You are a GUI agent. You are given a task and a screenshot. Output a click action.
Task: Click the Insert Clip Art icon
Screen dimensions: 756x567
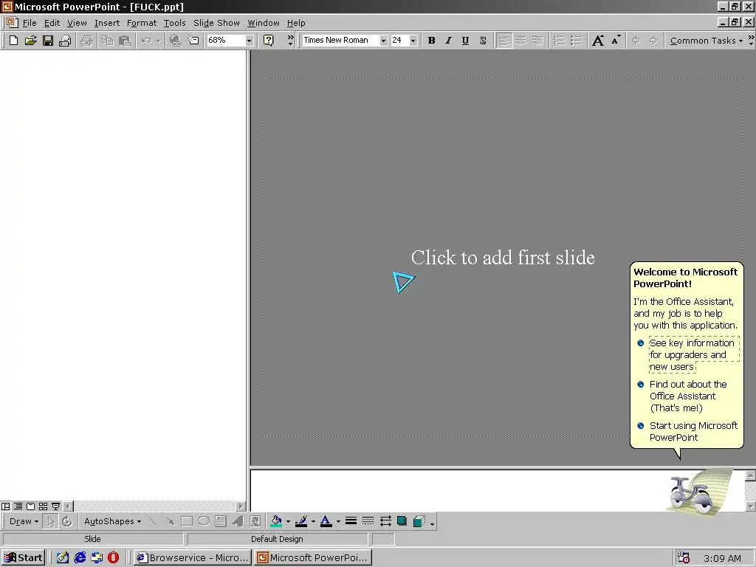[x=255, y=521]
